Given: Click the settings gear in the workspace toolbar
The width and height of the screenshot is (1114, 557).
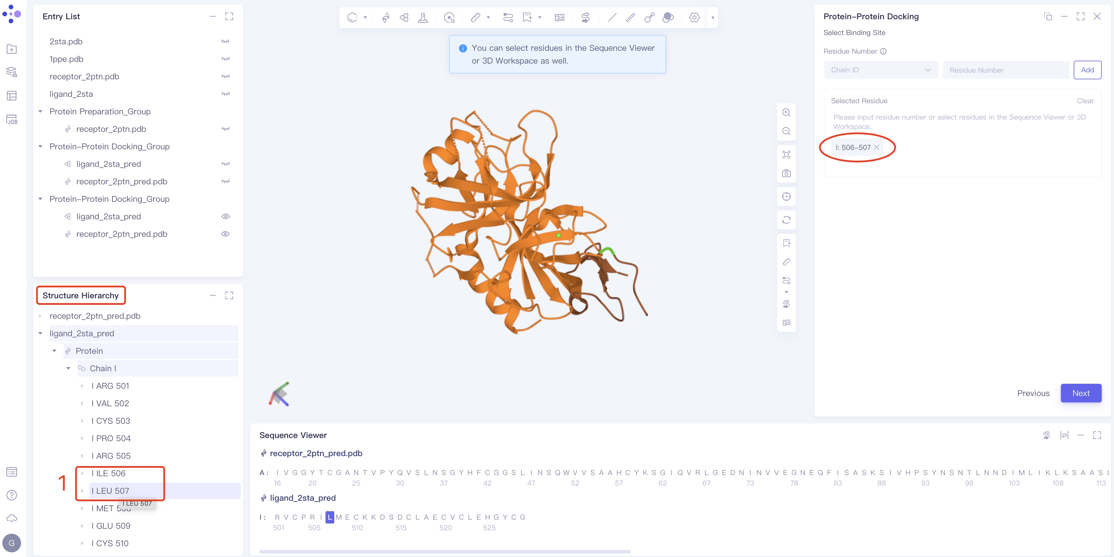Looking at the screenshot, I should coord(694,18).
